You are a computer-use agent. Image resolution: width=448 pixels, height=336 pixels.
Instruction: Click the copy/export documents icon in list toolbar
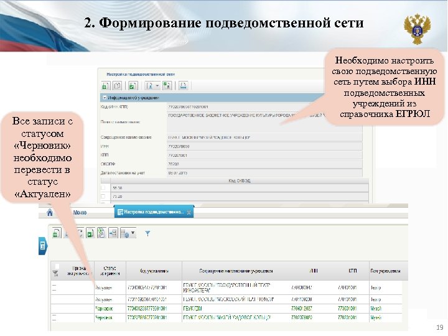101,233
